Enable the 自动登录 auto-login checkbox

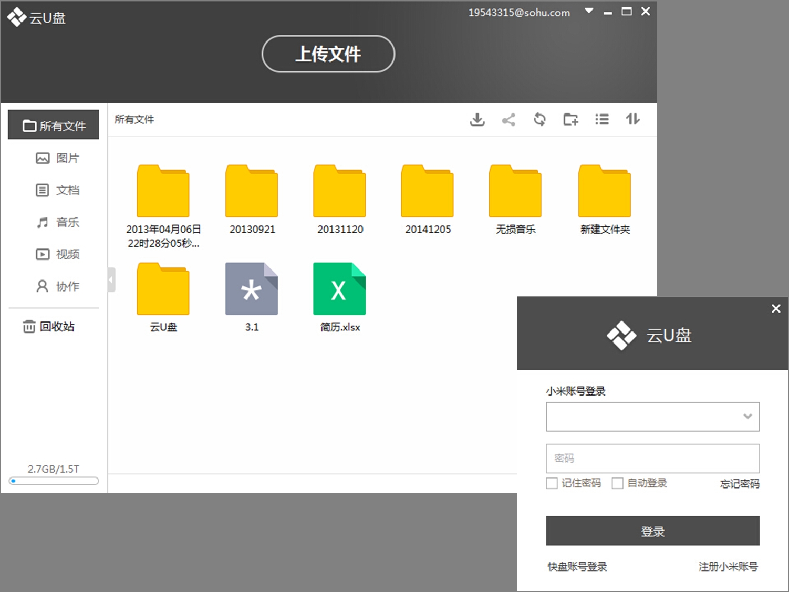click(618, 483)
